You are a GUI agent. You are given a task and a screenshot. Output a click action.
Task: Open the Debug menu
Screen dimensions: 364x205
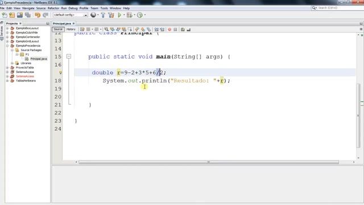click(x=73, y=8)
